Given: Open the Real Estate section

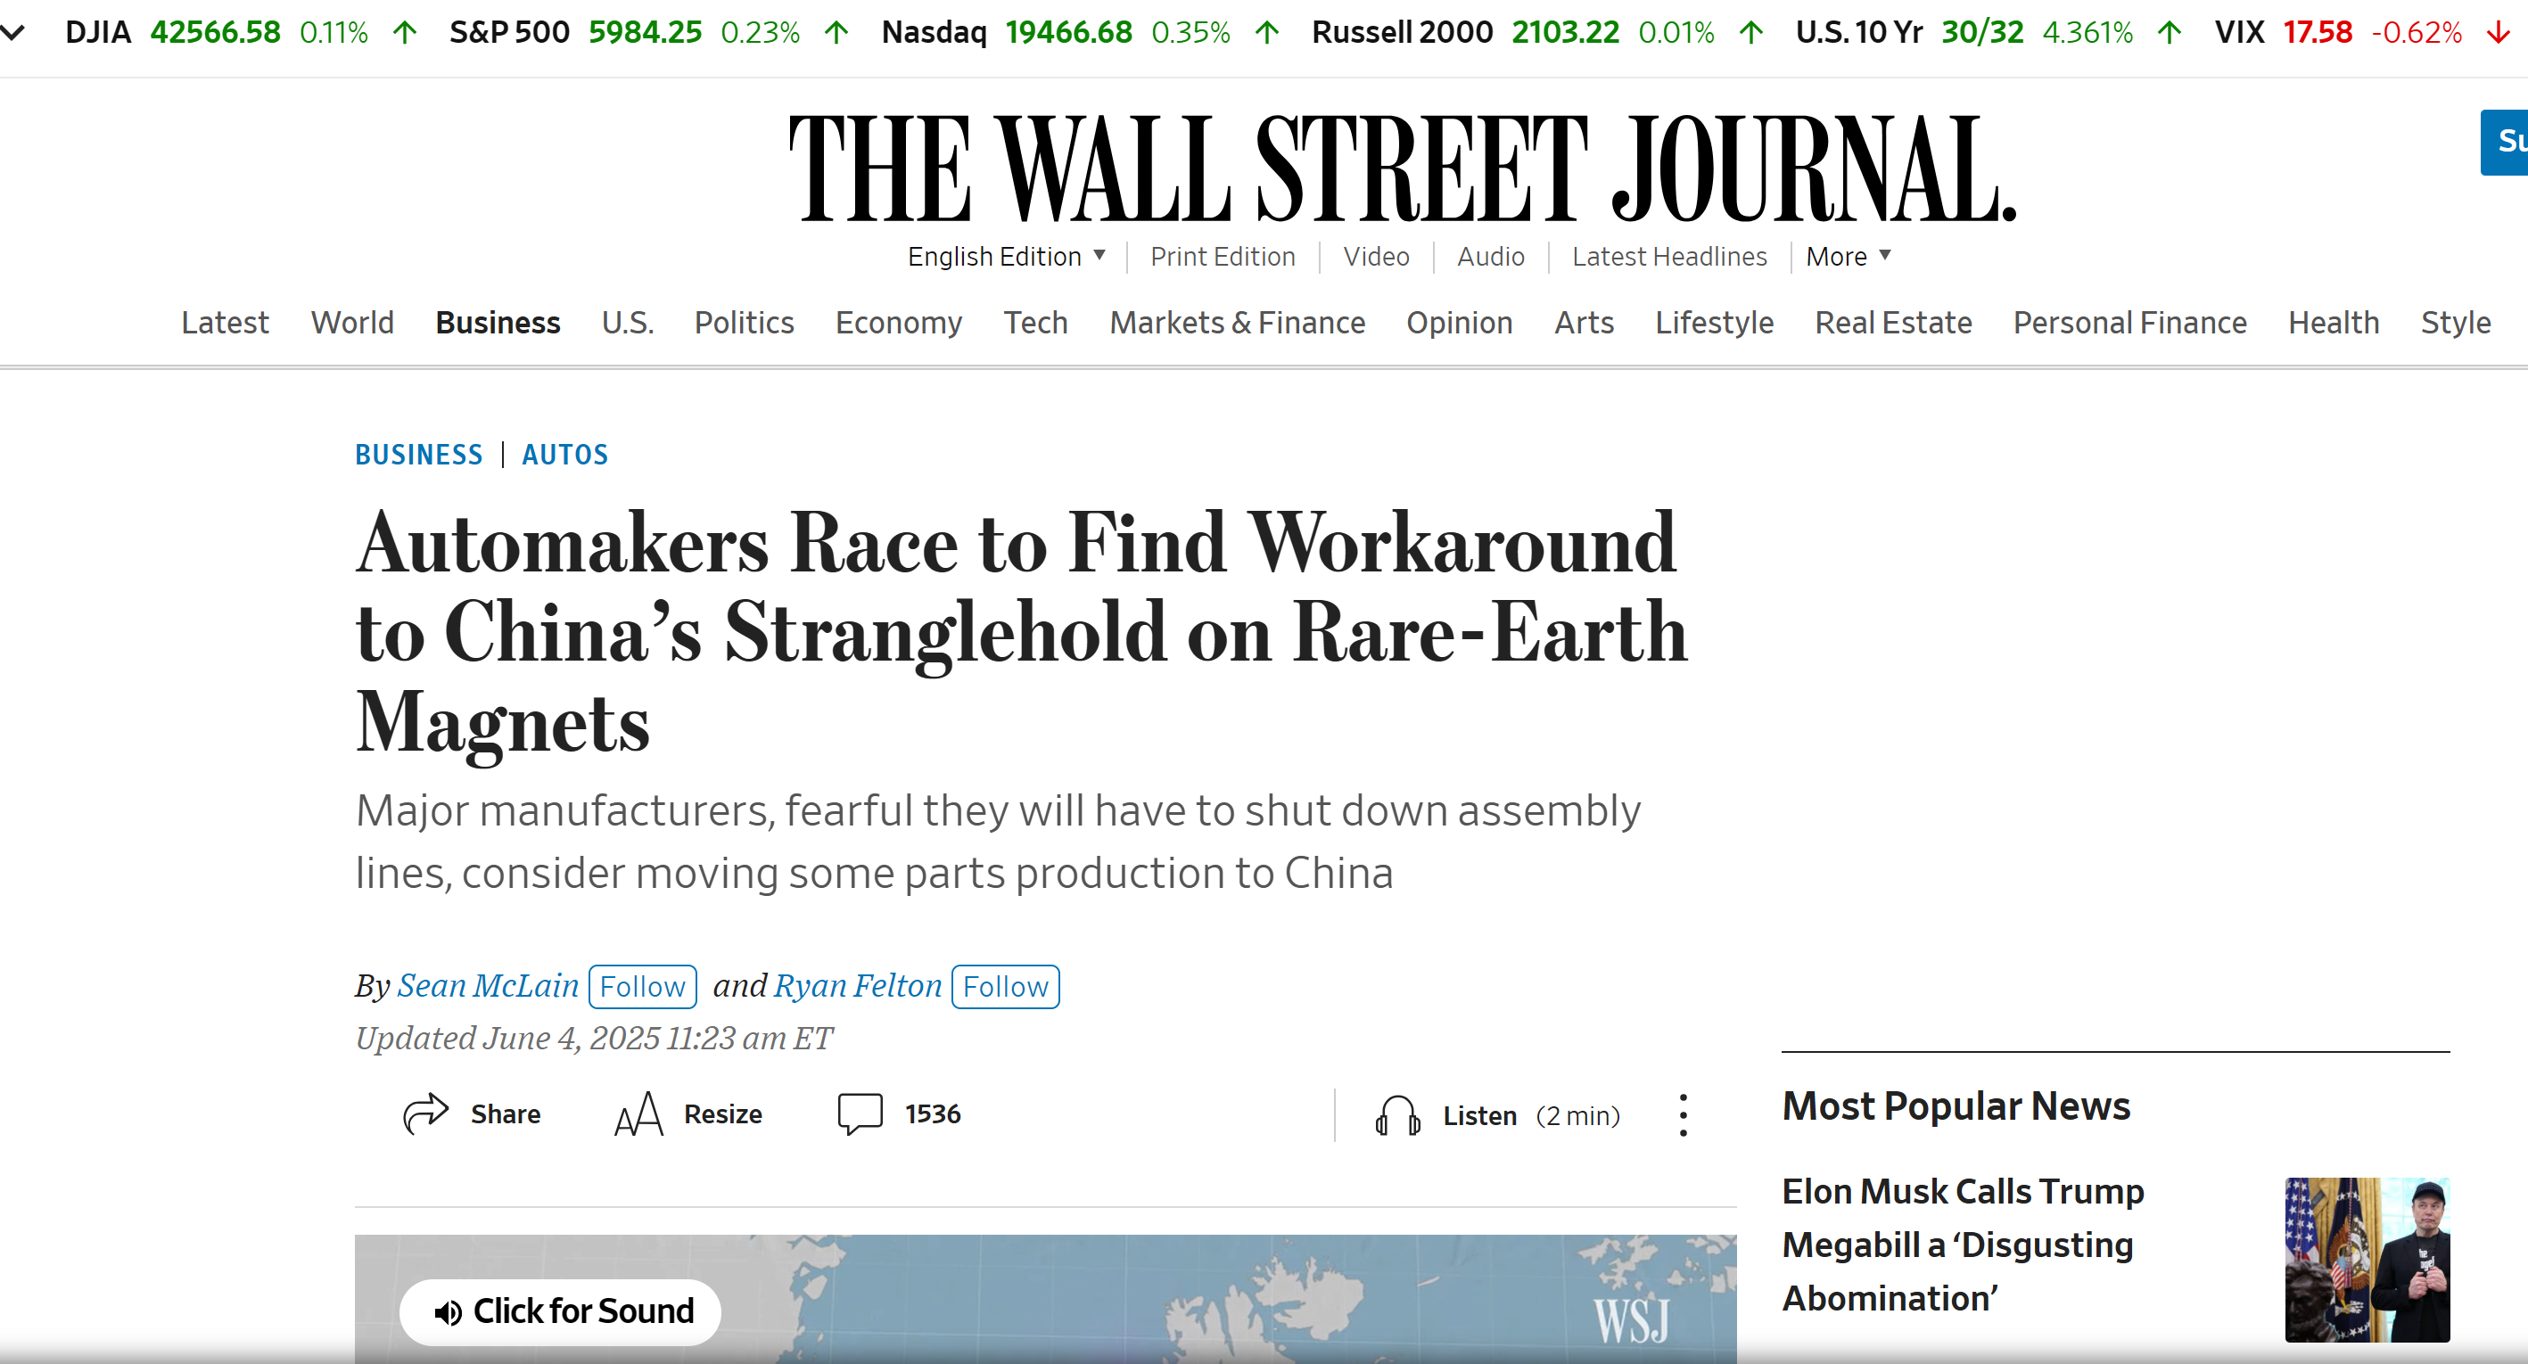Looking at the screenshot, I should [1893, 322].
